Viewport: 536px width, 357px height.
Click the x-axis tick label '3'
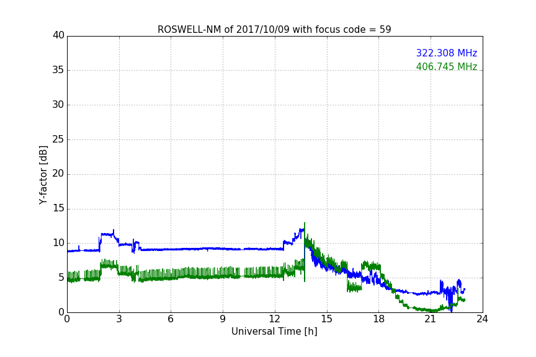pyautogui.click(x=119, y=319)
